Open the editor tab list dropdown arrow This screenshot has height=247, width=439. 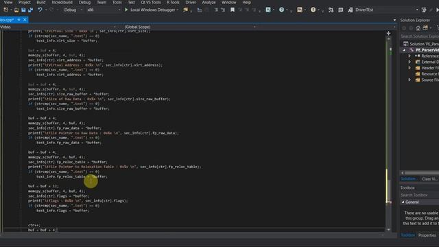(395, 20)
